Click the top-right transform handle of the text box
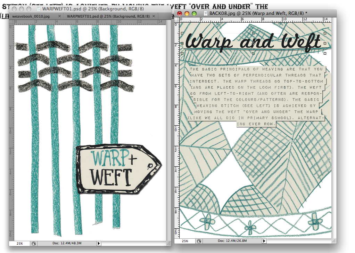 pyautogui.click(x=325, y=33)
